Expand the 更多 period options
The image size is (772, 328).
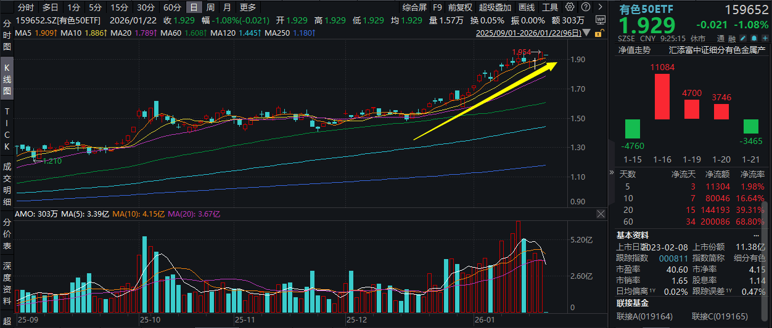pyautogui.click(x=248, y=7)
